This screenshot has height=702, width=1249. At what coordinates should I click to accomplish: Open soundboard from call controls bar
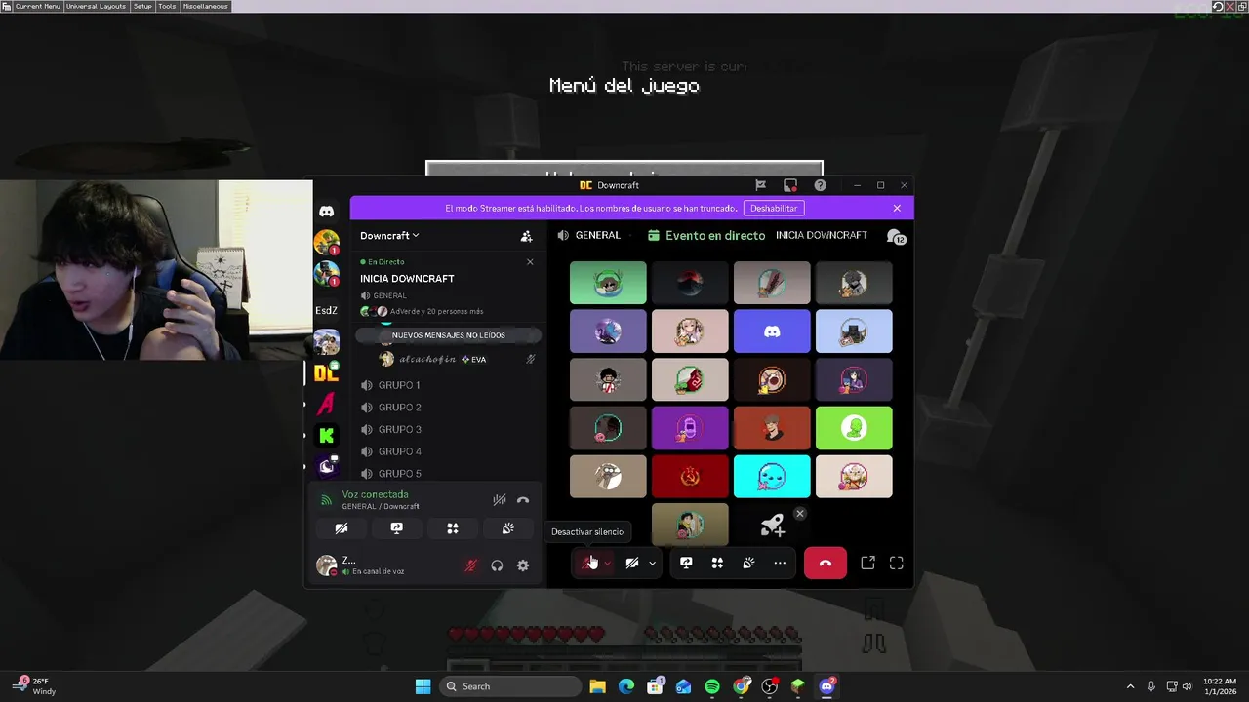748,563
